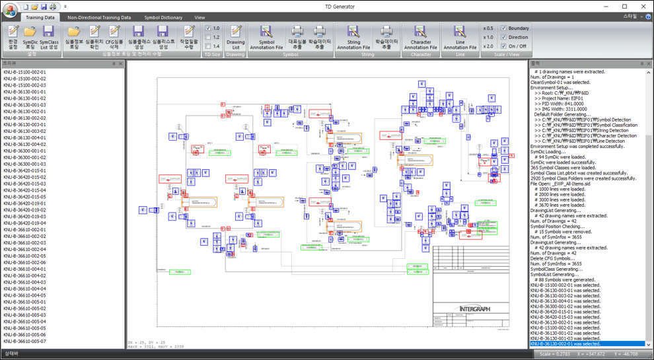Image resolution: width=654 pixels, height=360 pixels.
Task: Click the Symbol Annotation File icon
Action: tap(266, 36)
